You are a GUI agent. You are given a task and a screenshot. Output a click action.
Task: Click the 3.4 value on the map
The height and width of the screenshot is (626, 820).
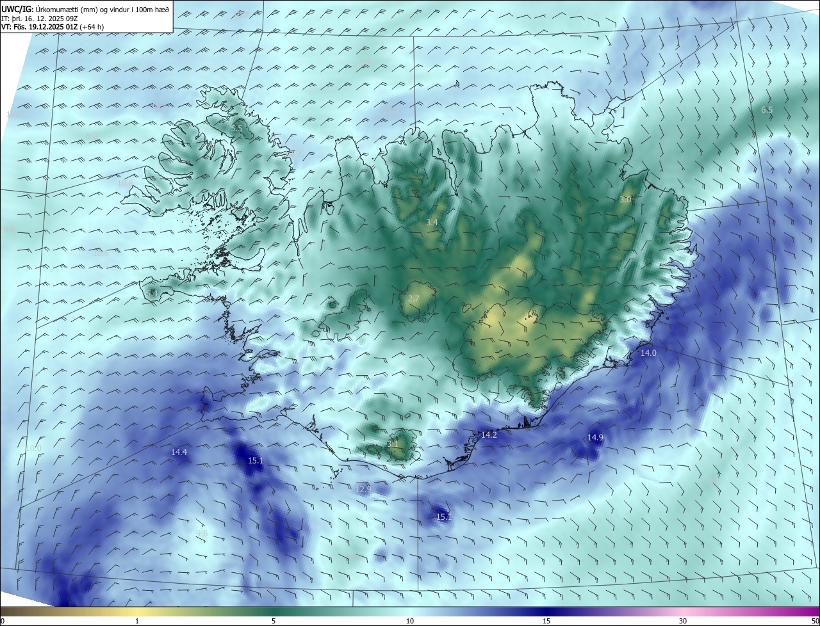[432, 222]
